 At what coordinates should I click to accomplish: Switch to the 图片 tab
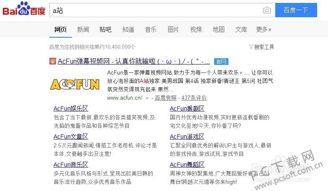[x=173, y=29]
